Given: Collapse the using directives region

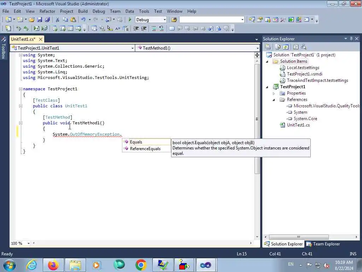Looking at the screenshot, I should coord(21,55).
